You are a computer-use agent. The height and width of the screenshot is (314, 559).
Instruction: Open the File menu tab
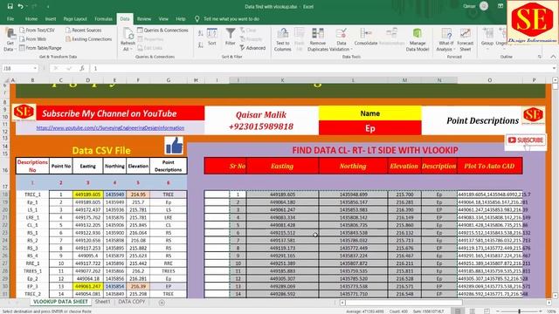pos(10,19)
